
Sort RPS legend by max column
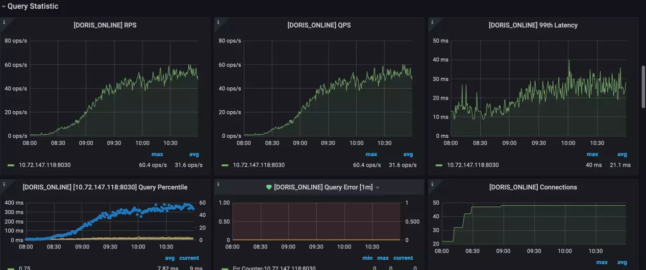click(157, 154)
